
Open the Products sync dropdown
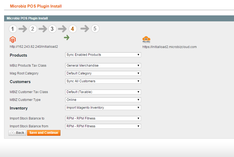[x=103, y=55]
